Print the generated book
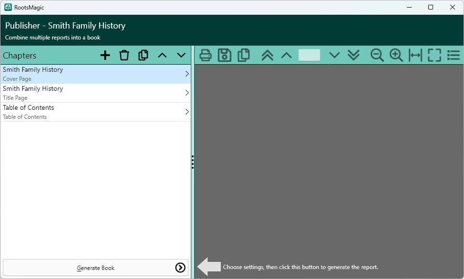The image size is (464, 279). (x=206, y=55)
